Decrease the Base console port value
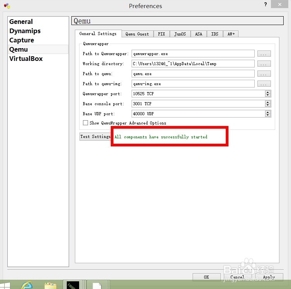Image resolution: width=291 pixels, height=289 pixels. tap(267, 105)
